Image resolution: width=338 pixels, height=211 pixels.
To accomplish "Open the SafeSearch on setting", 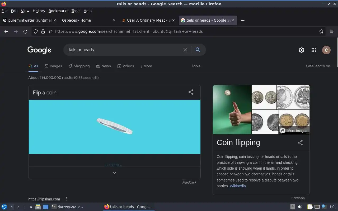I will (x=318, y=66).
